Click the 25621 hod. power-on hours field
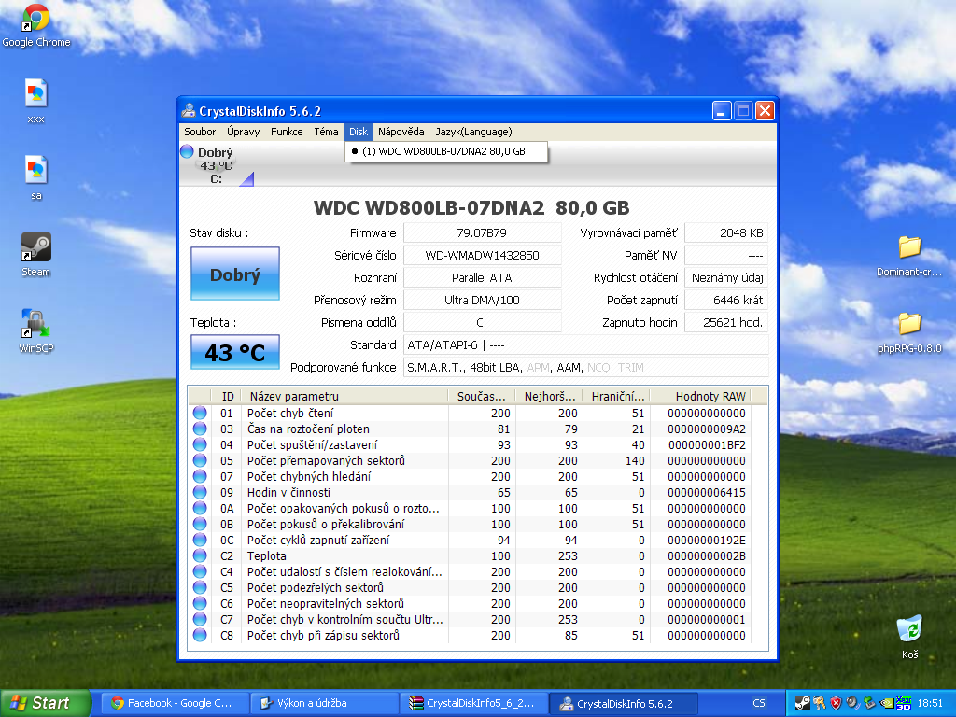 coord(726,322)
